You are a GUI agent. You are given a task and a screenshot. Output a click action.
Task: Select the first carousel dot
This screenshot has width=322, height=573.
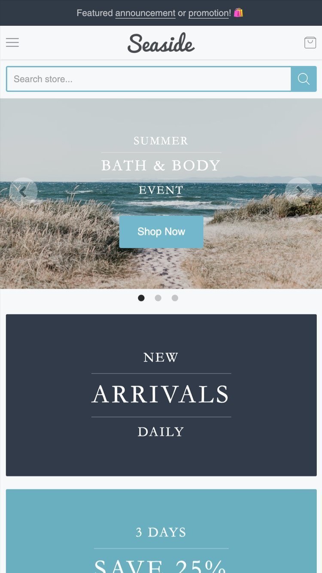(141, 298)
